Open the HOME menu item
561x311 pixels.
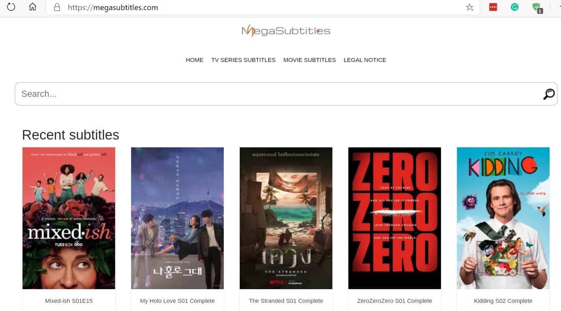[194, 60]
